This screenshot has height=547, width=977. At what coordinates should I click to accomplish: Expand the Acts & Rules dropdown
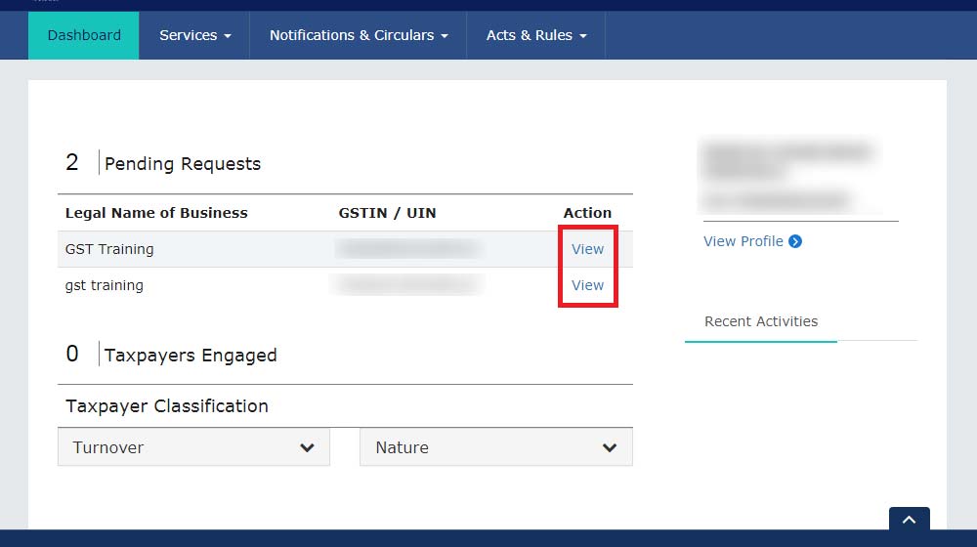pos(535,35)
